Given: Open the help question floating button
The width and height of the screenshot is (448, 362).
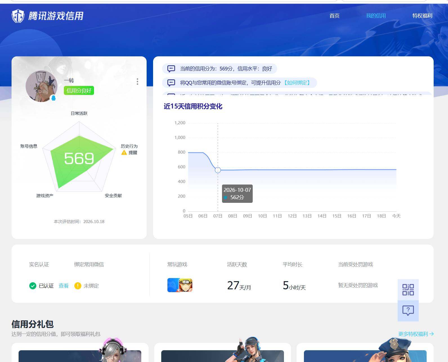Looking at the screenshot, I should [408, 311].
